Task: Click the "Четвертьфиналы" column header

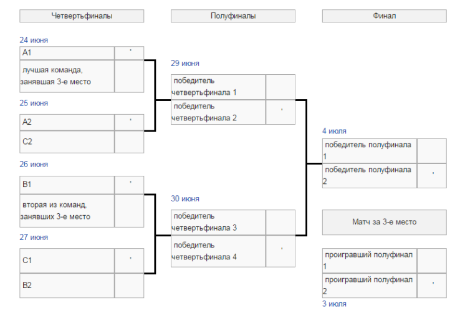Action: point(82,16)
